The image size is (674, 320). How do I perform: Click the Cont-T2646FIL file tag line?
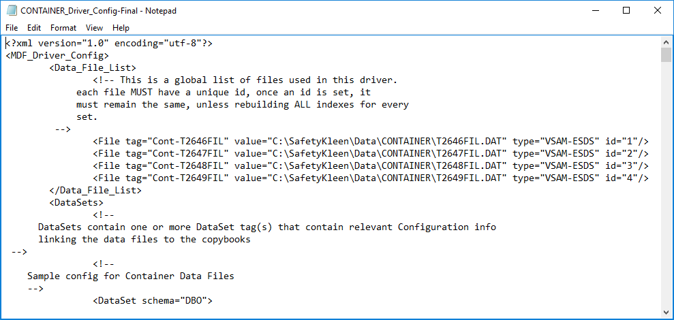tap(371, 142)
